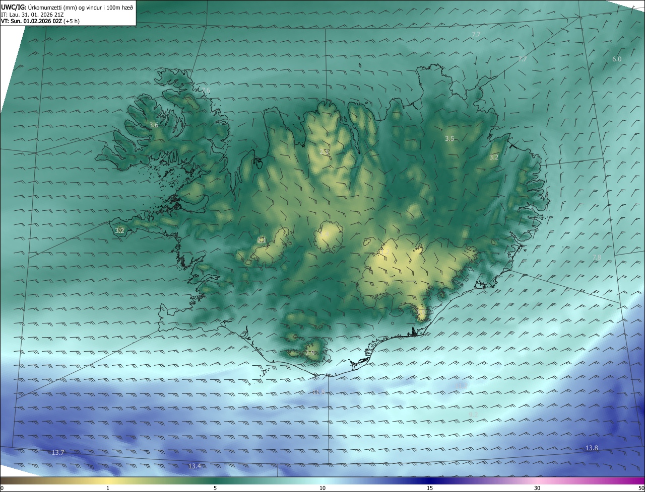Click the 7.8 value off the east coast
645x492 pixels.
(597, 257)
